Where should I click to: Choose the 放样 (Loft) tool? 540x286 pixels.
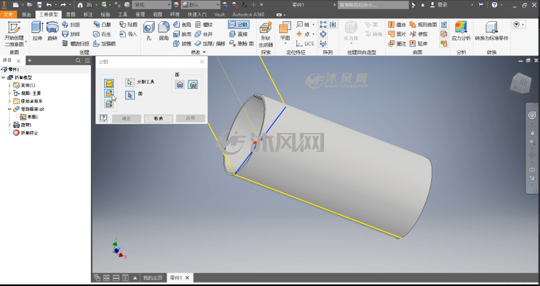(71, 34)
